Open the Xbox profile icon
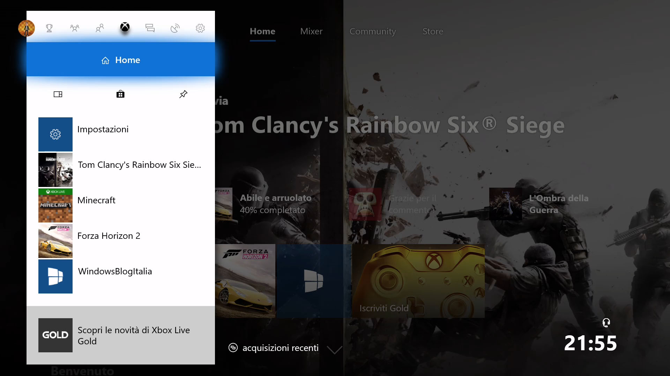 (x=26, y=28)
